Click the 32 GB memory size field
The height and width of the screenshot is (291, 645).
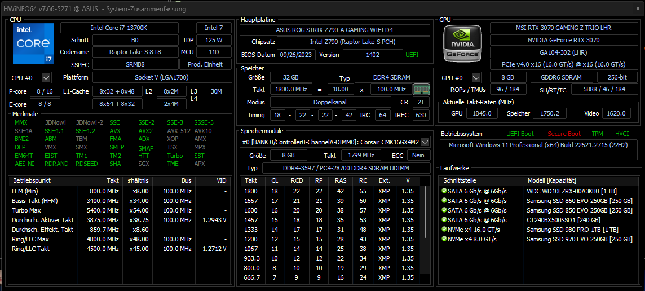(x=291, y=77)
